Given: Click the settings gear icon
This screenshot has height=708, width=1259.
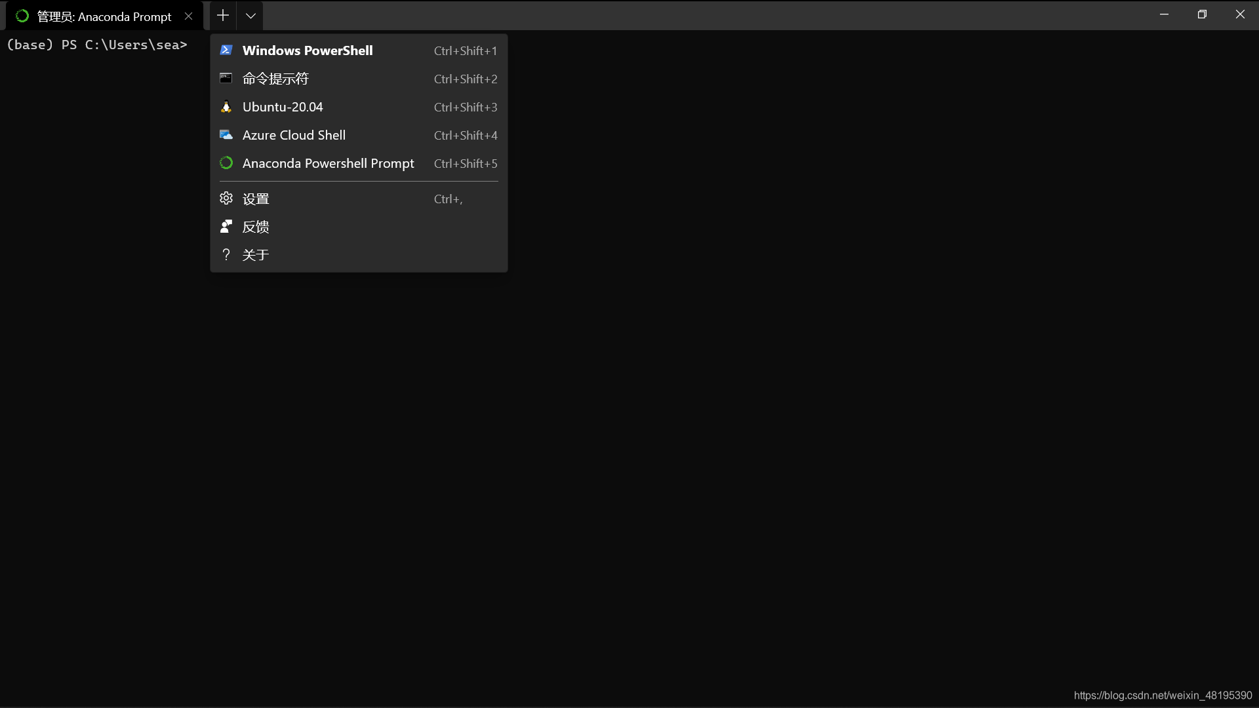Looking at the screenshot, I should click(226, 198).
